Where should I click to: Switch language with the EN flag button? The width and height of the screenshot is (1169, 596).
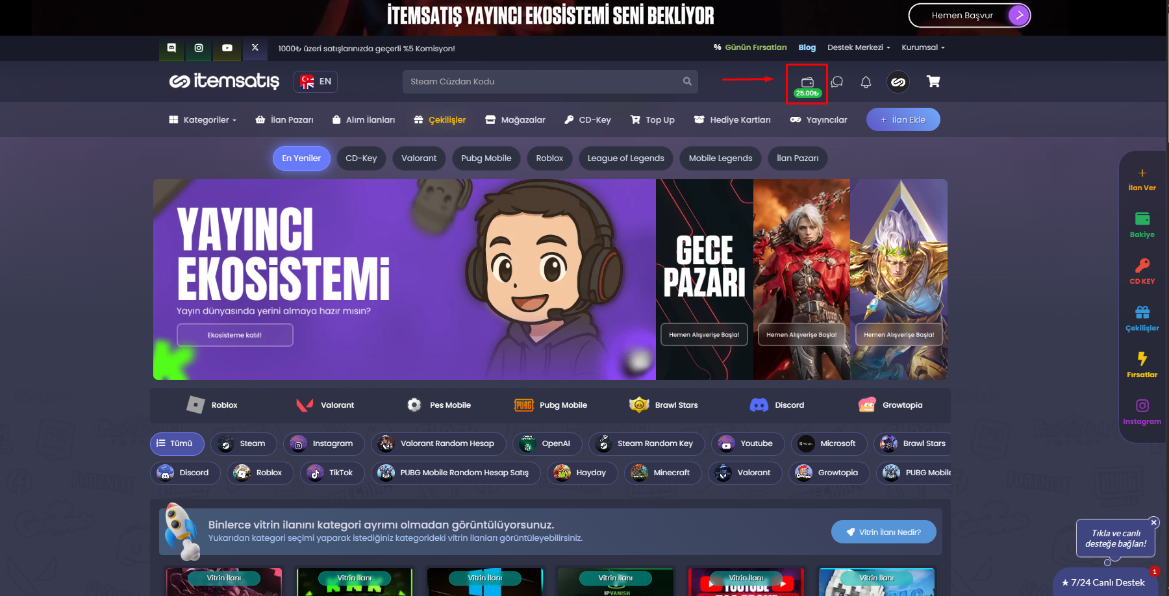pyautogui.click(x=316, y=81)
